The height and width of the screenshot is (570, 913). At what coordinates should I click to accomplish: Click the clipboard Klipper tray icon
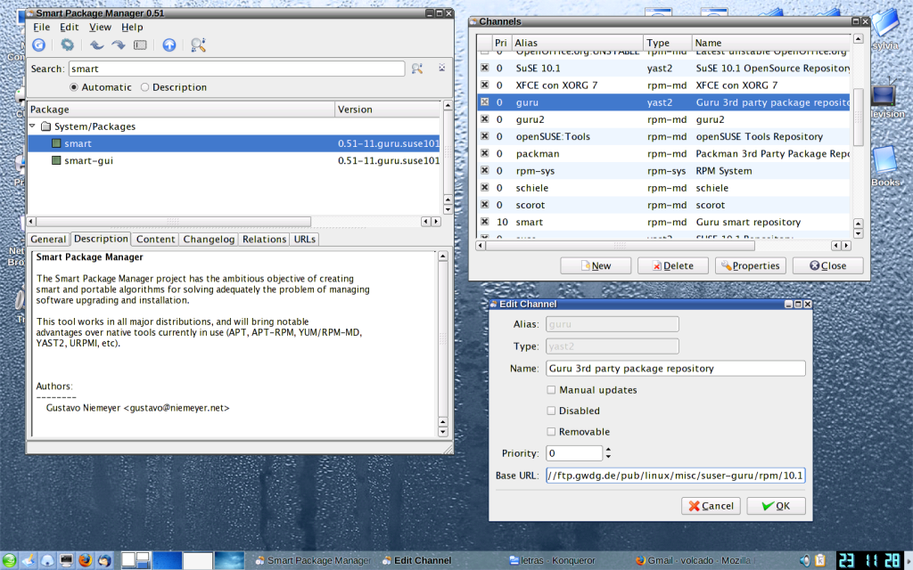pos(820,561)
